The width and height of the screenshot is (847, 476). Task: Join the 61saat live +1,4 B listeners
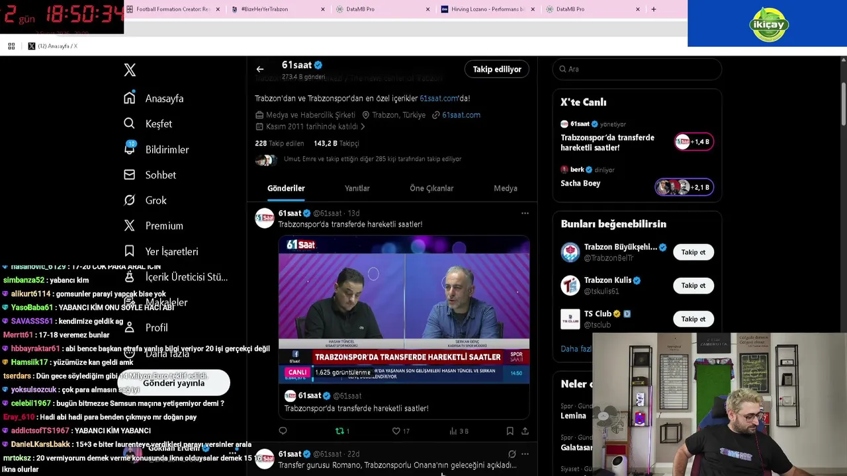[x=693, y=142]
